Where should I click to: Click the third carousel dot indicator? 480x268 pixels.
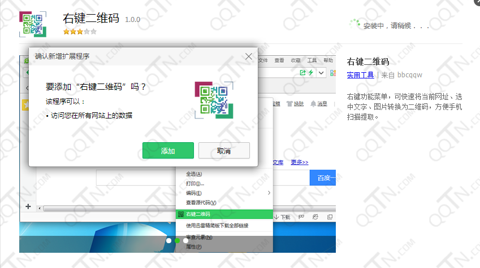point(185,240)
